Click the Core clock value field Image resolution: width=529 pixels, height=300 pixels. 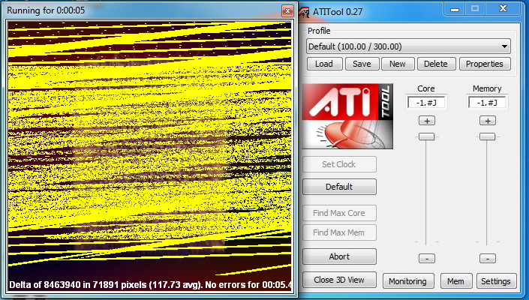426,103
